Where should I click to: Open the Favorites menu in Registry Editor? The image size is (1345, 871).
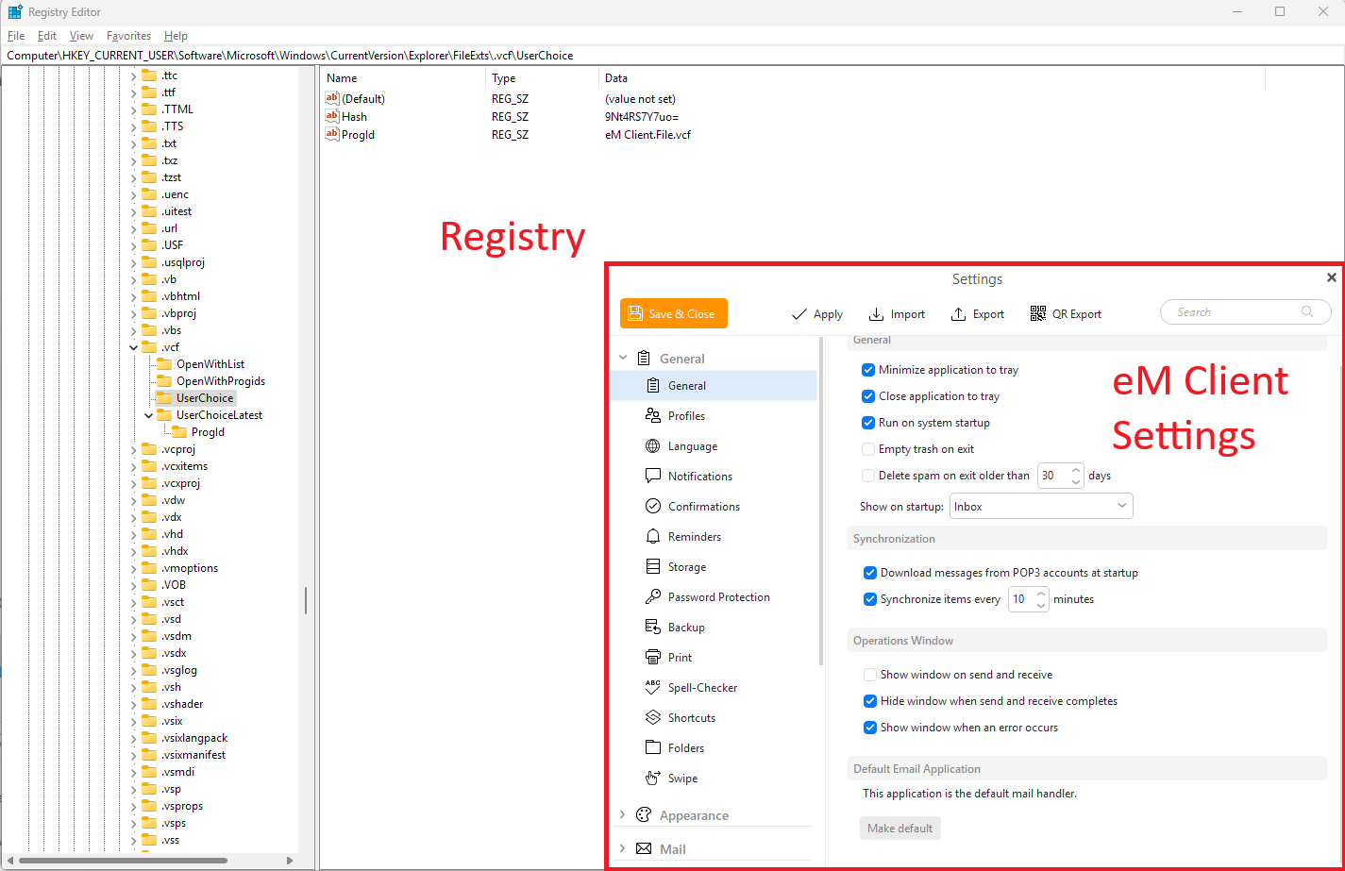tap(128, 36)
